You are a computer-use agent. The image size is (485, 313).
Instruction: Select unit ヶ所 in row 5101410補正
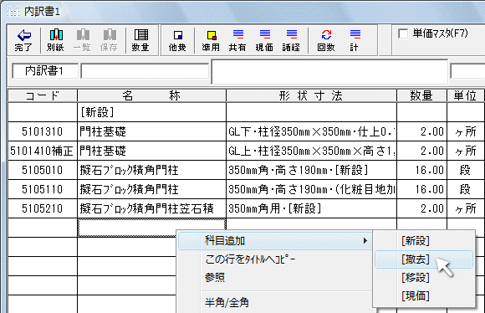point(466,151)
